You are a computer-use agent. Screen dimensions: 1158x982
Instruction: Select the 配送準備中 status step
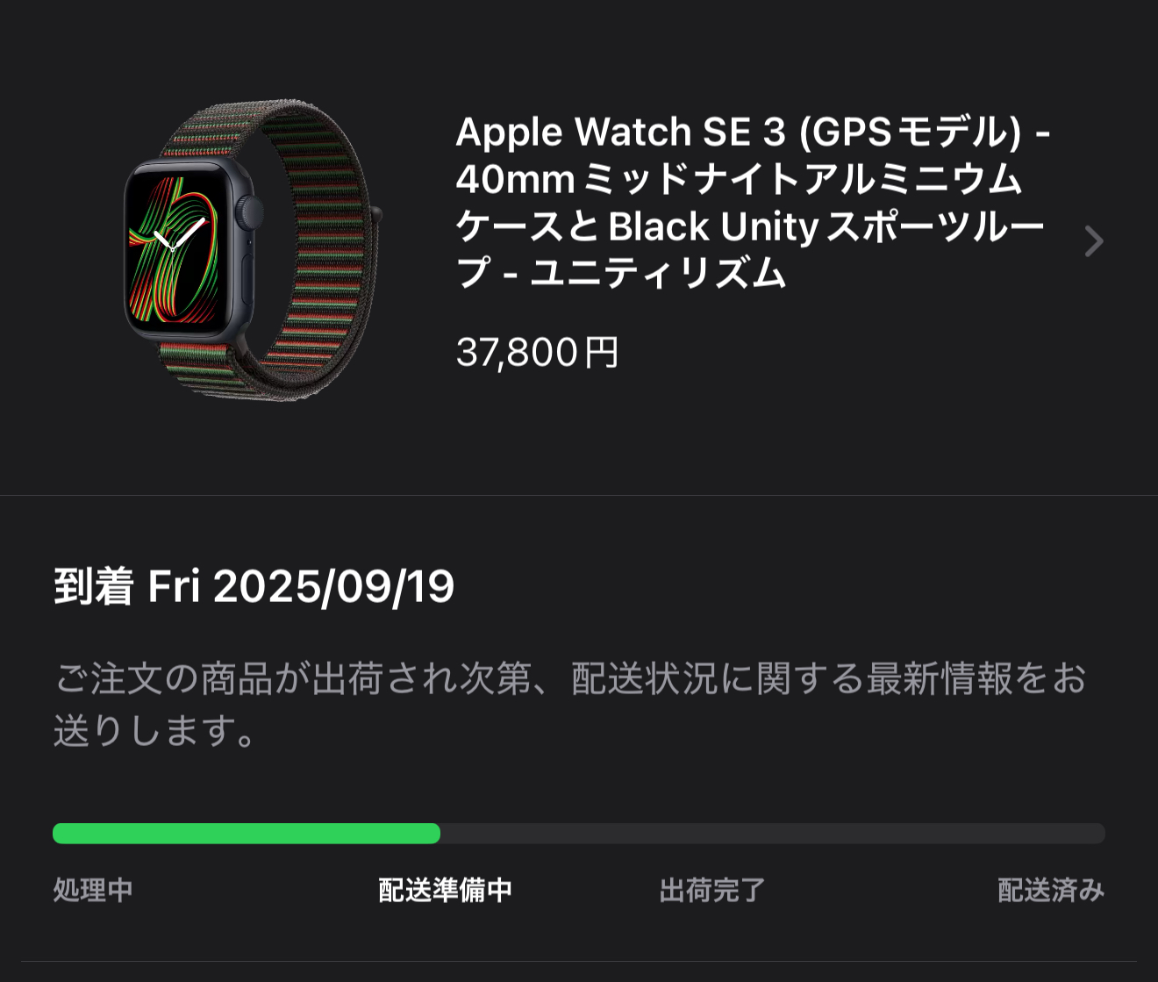pos(446,890)
